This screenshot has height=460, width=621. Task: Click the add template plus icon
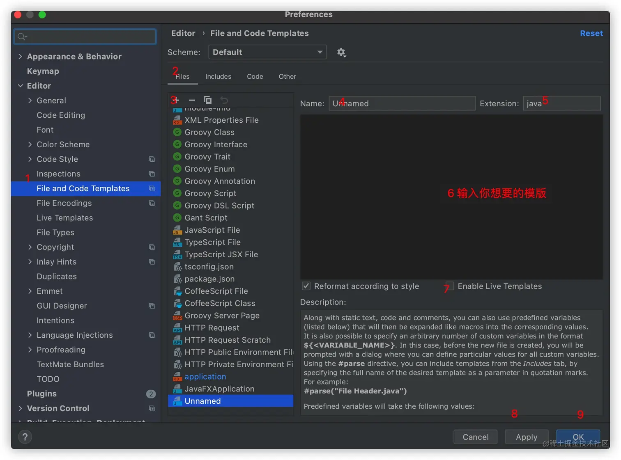pyautogui.click(x=176, y=100)
